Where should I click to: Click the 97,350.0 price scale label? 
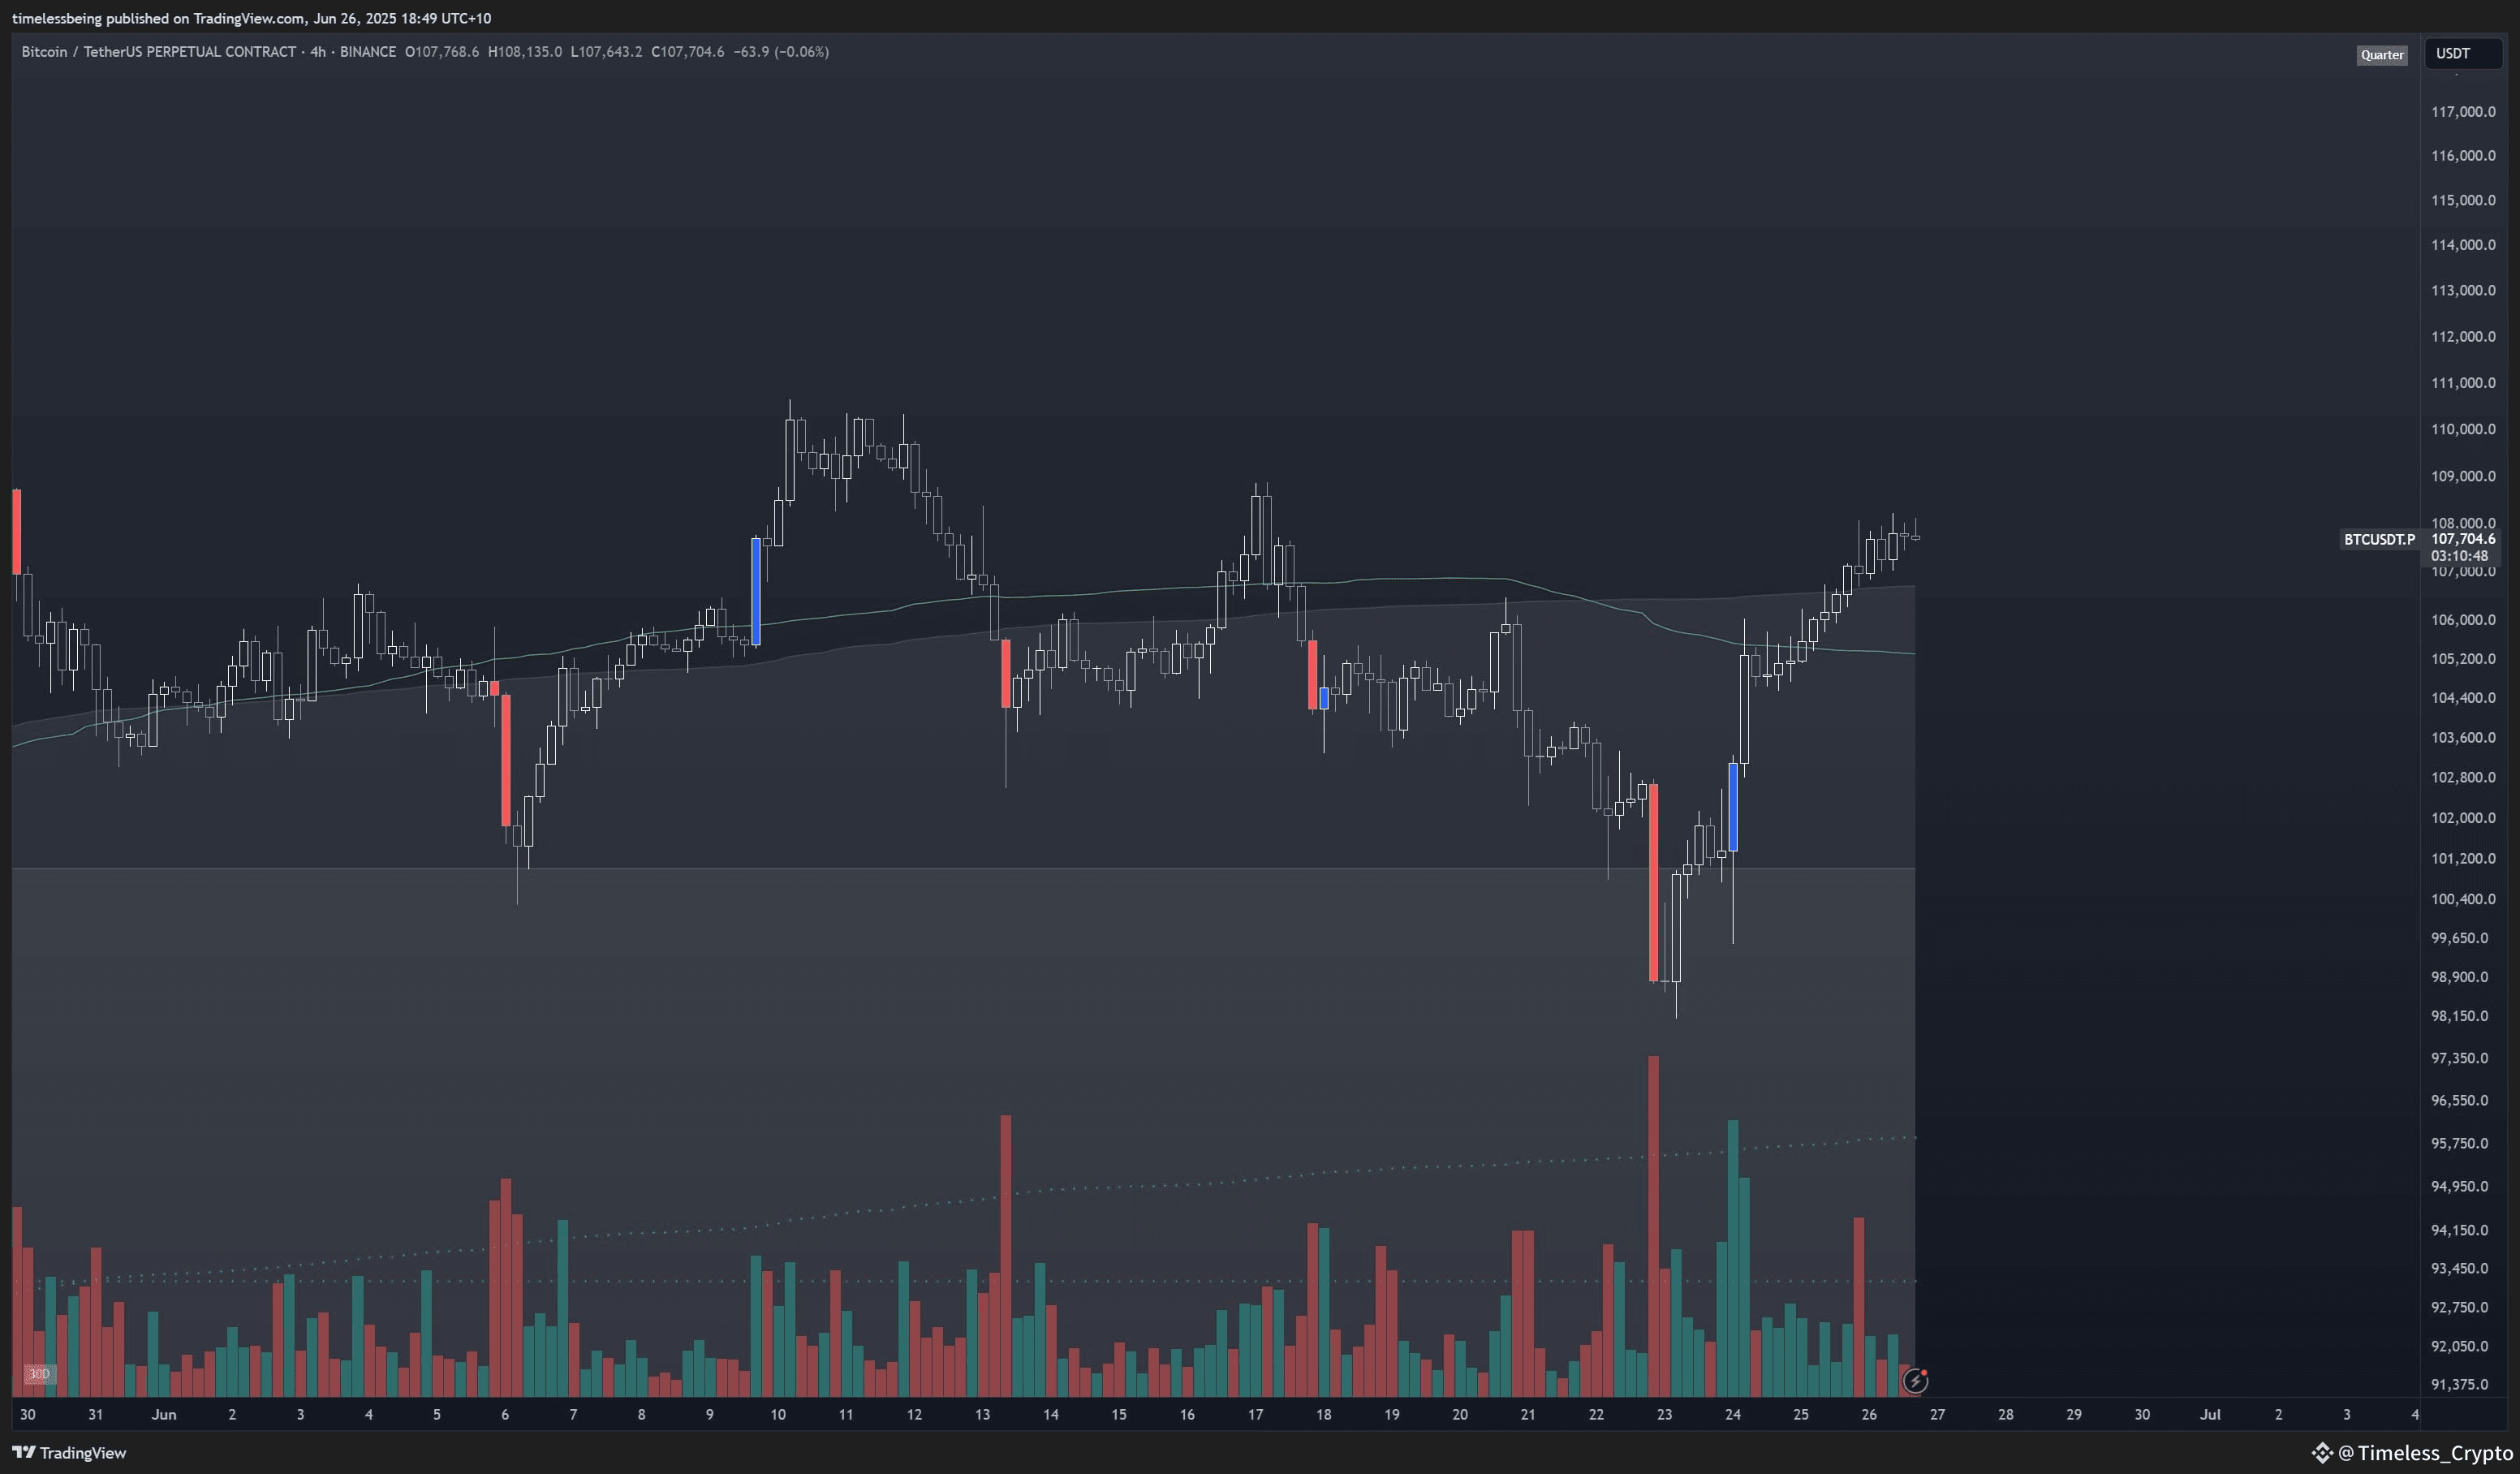[x=2460, y=1058]
